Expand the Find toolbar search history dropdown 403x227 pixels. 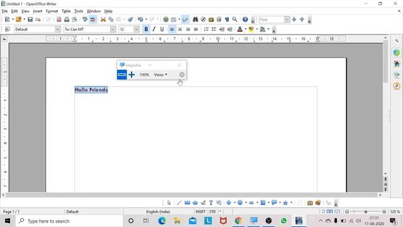click(x=287, y=20)
